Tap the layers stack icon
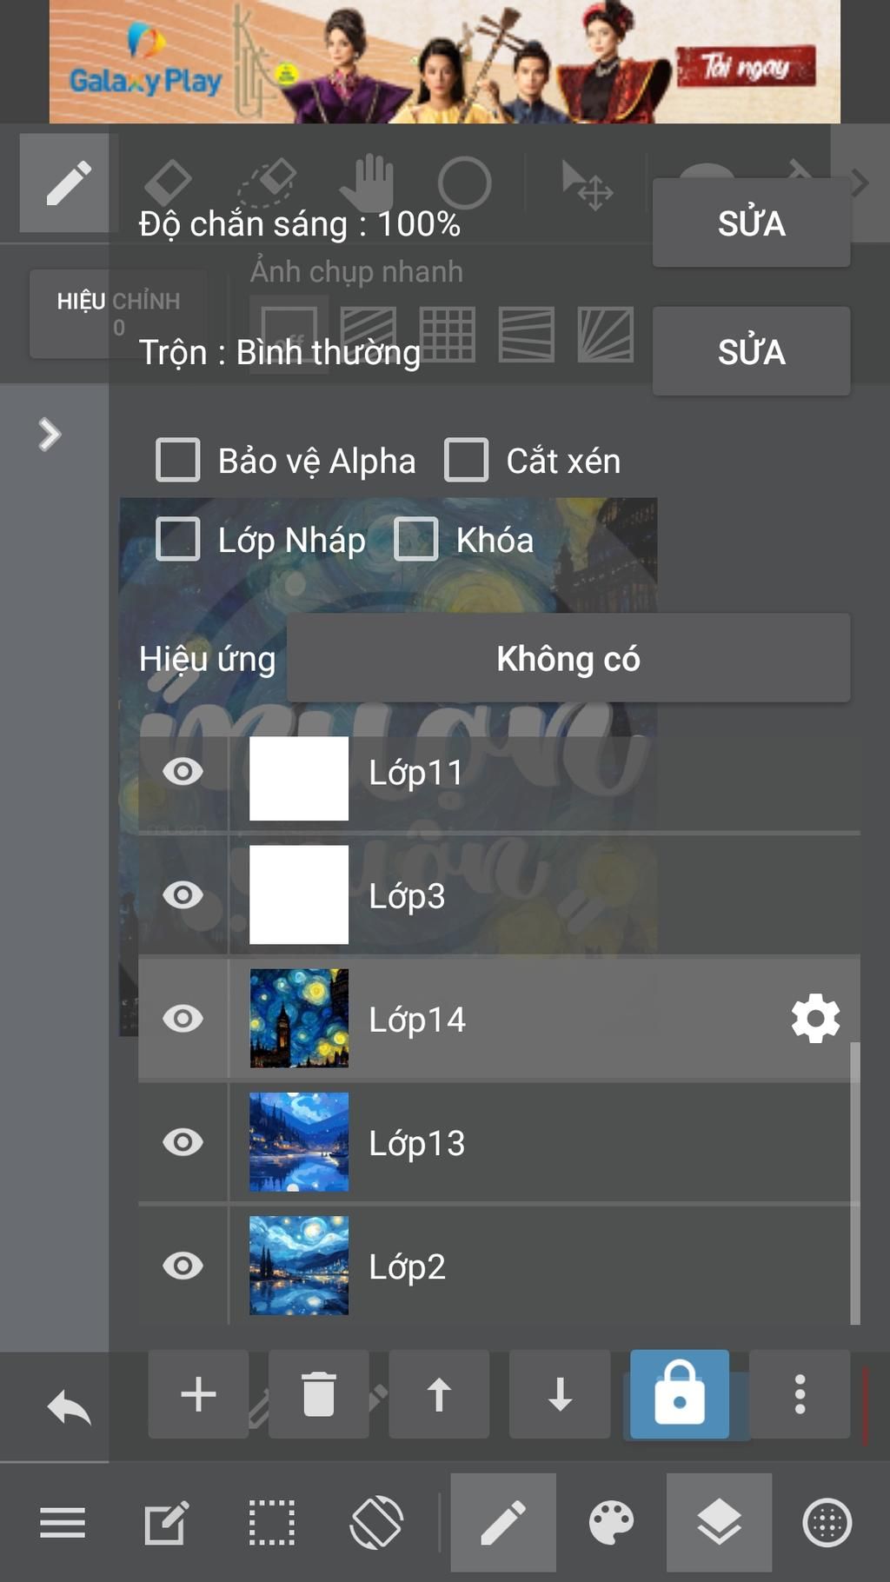This screenshot has height=1582, width=890. [719, 1523]
